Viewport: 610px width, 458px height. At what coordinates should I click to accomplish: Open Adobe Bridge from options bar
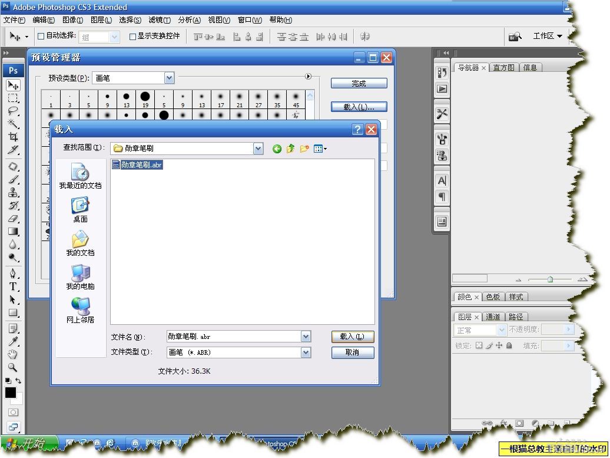[x=515, y=37]
